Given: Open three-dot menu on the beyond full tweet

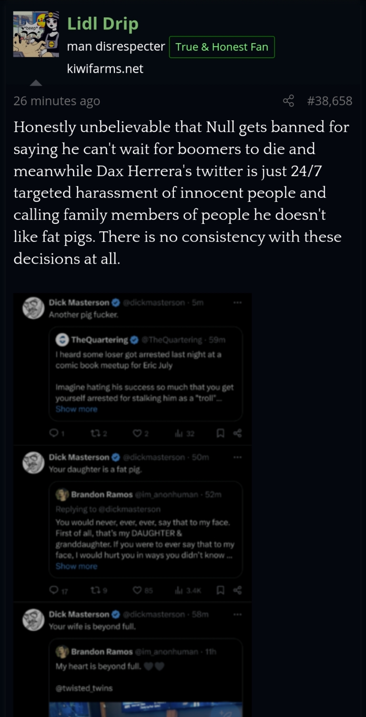Looking at the screenshot, I should tap(238, 614).
